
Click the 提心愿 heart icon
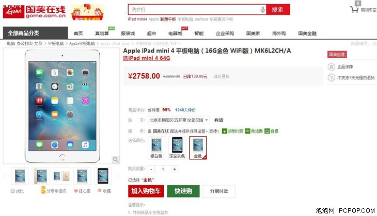tap(76, 191)
